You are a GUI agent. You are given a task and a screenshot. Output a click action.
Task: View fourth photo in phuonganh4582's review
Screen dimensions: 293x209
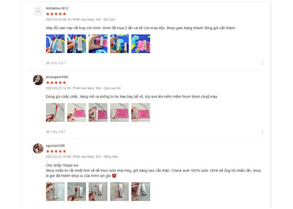[x=119, y=112]
